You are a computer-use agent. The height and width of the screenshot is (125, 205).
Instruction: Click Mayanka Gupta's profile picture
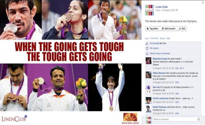[149, 61]
